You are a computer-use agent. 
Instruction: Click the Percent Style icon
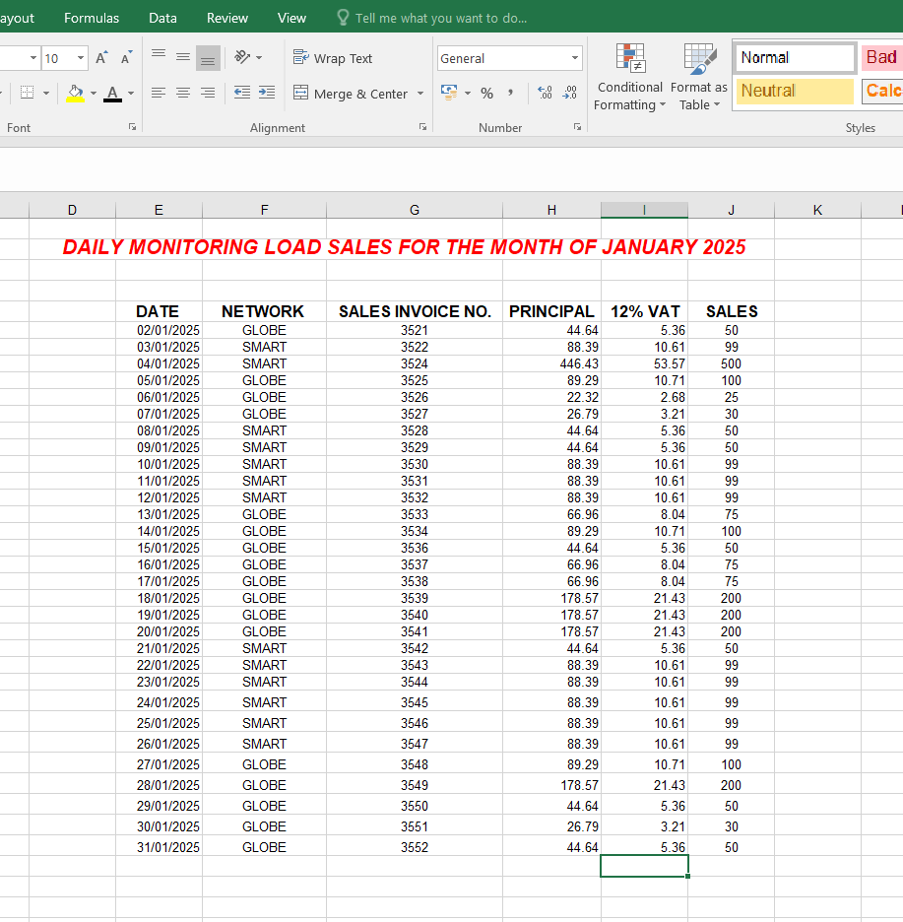[x=486, y=94]
